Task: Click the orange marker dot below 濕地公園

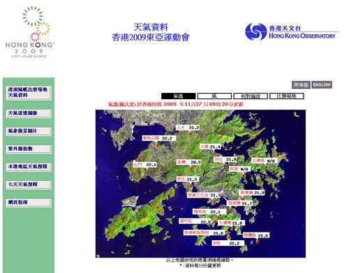Action: coord(157,145)
